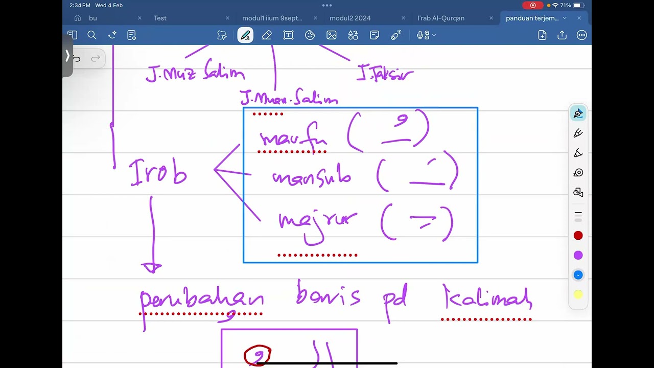This screenshot has height=368, width=654.
Task: Tap the screen recording indicator in status bar
Action: 533,5
